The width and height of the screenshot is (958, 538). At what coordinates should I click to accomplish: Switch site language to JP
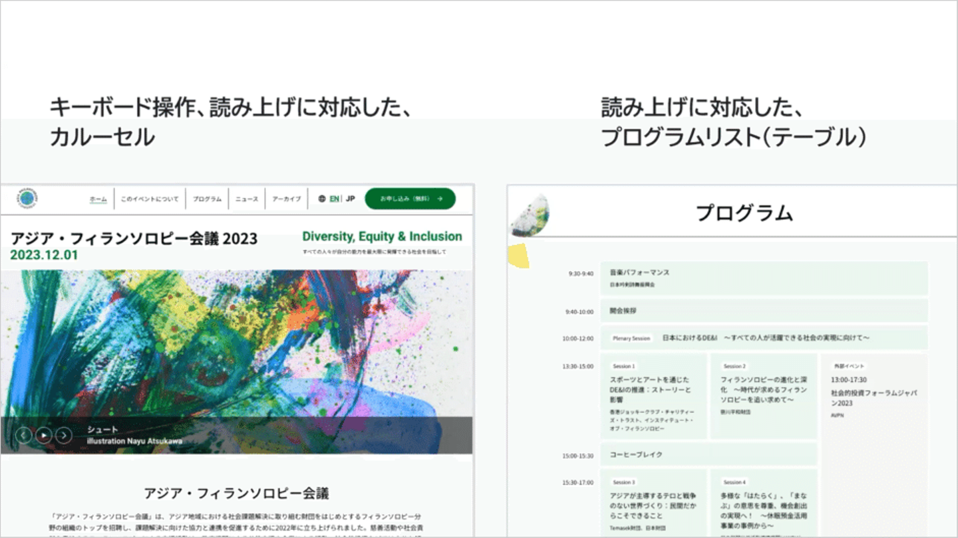pos(351,199)
